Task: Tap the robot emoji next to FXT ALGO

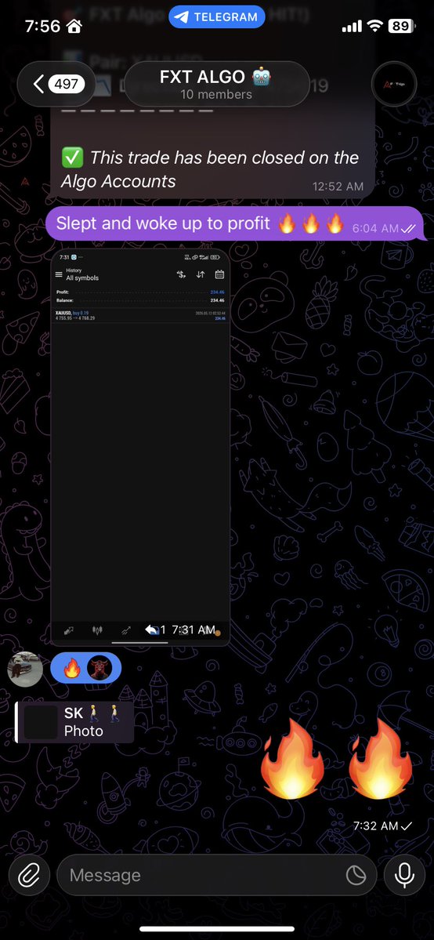Action: pos(262,76)
